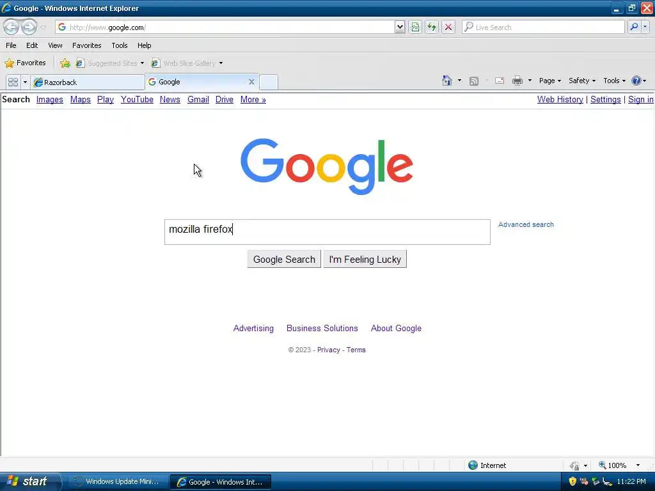This screenshot has width=655, height=491.
Task: Open the Edit menu
Action: click(32, 45)
